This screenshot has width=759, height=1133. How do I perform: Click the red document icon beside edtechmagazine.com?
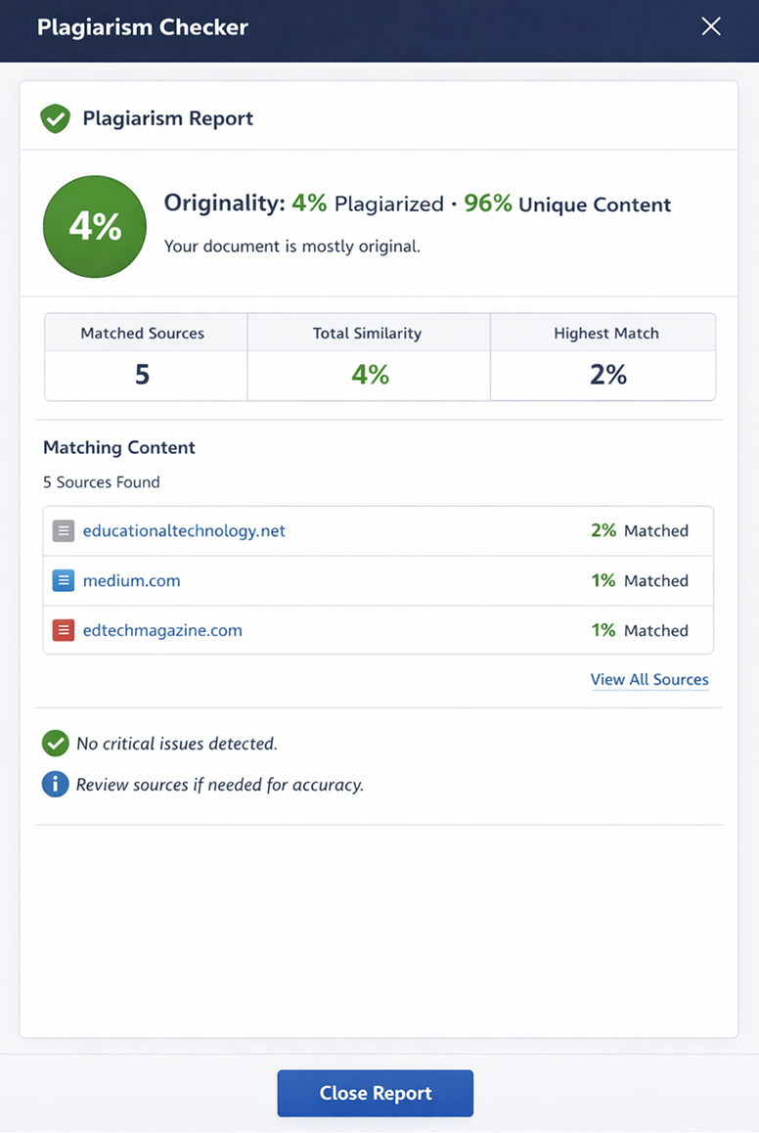click(64, 631)
